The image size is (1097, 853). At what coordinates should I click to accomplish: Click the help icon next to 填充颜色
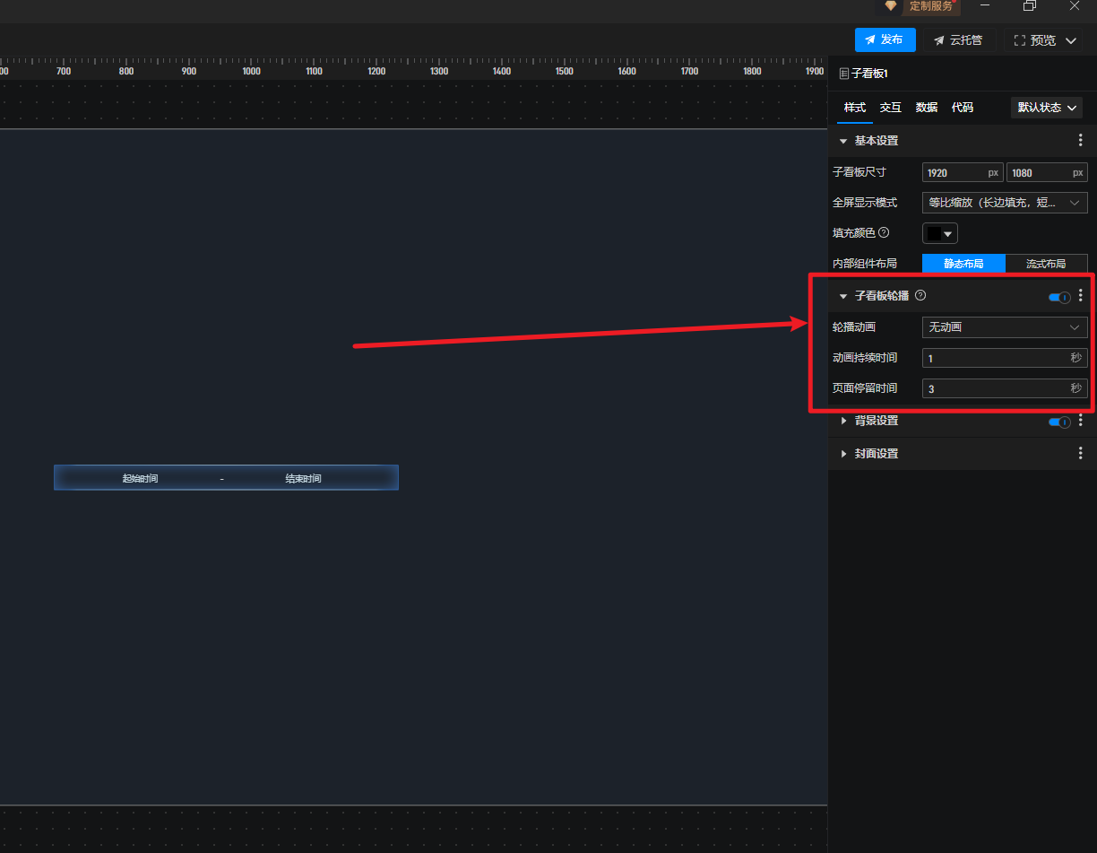[884, 233]
